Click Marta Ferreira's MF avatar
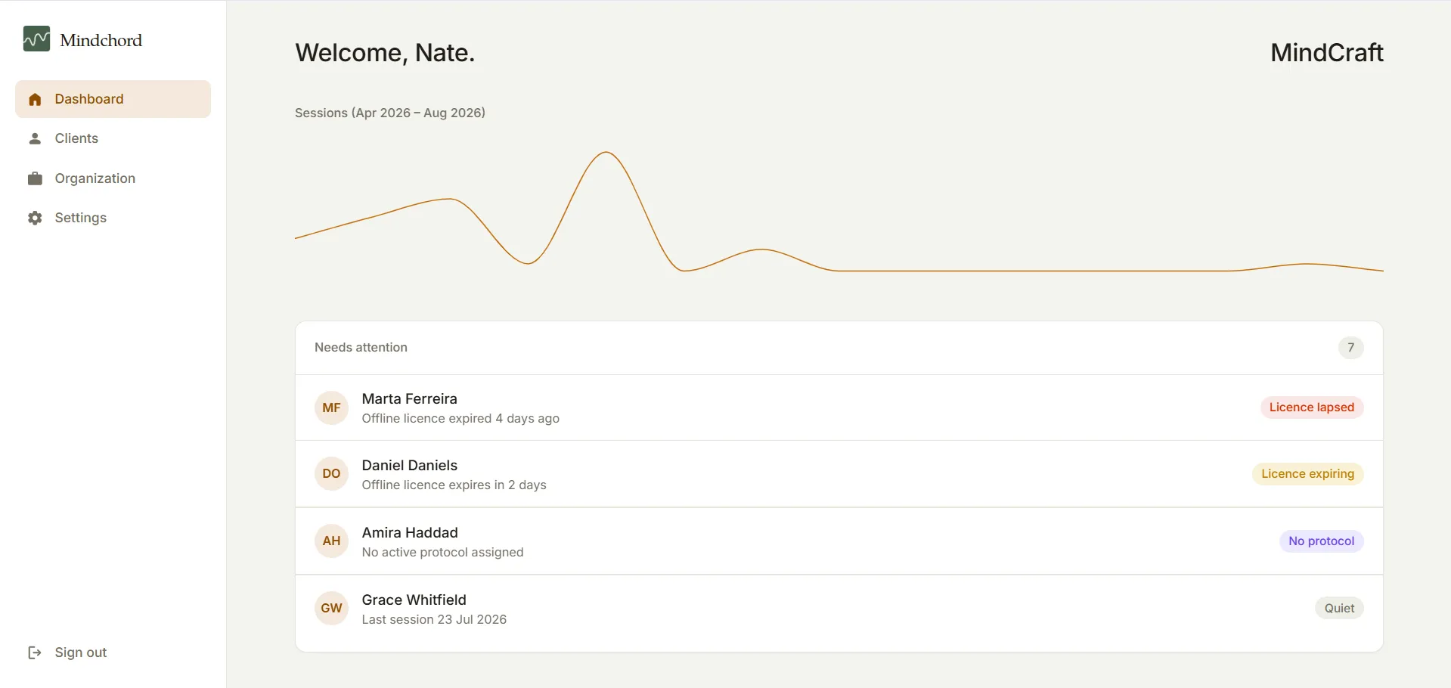 coord(331,408)
